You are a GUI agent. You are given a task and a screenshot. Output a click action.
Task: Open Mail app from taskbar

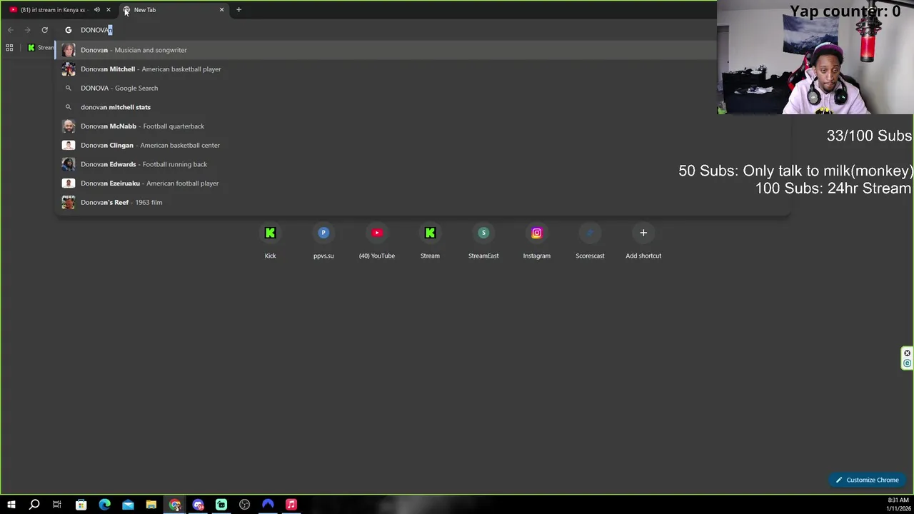pos(128,505)
